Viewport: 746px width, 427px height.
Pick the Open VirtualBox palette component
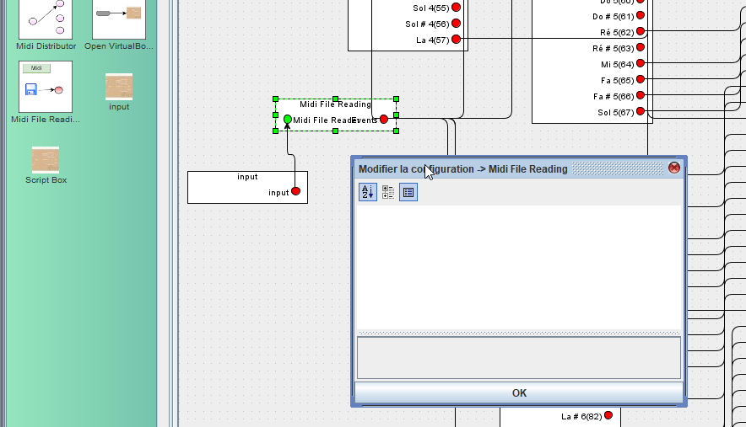pyautogui.click(x=119, y=19)
